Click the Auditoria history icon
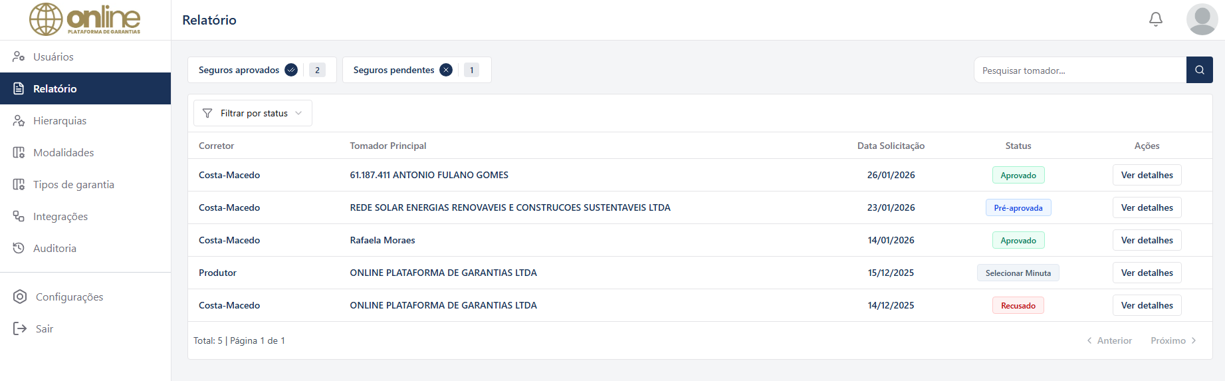This screenshot has height=381, width=1225. coord(19,248)
